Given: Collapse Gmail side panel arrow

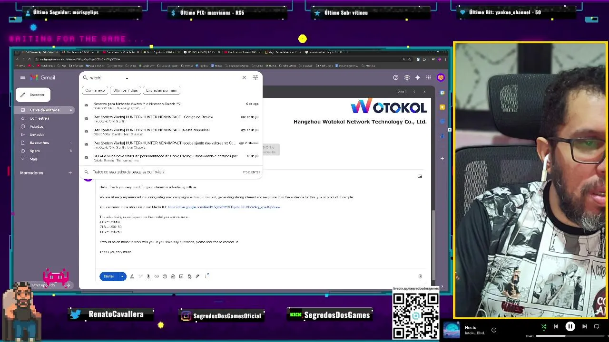Looking at the screenshot, I should (442, 286).
